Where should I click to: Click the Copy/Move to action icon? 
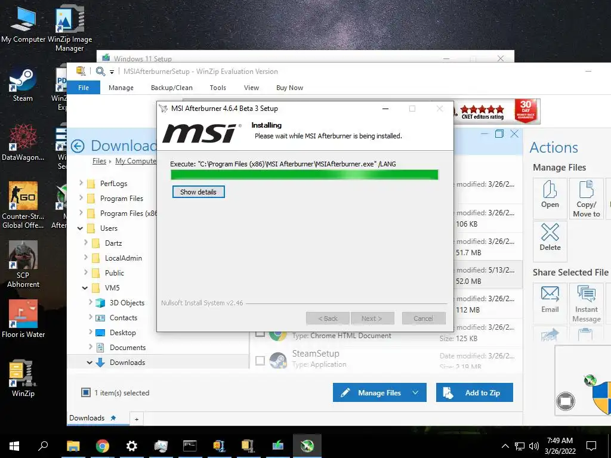point(586,199)
